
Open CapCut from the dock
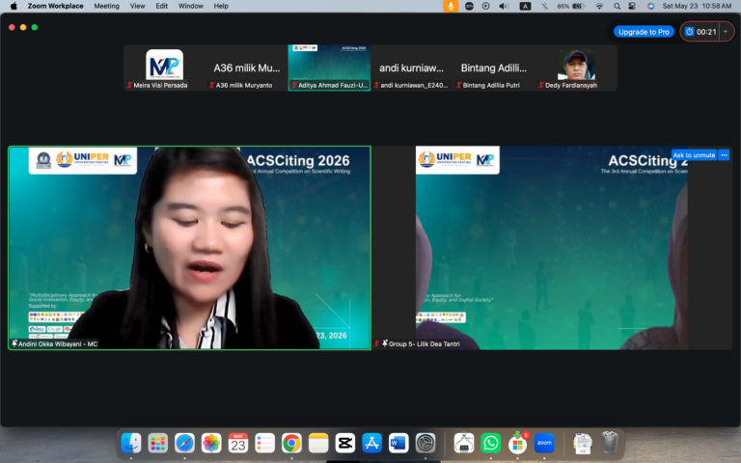click(345, 443)
